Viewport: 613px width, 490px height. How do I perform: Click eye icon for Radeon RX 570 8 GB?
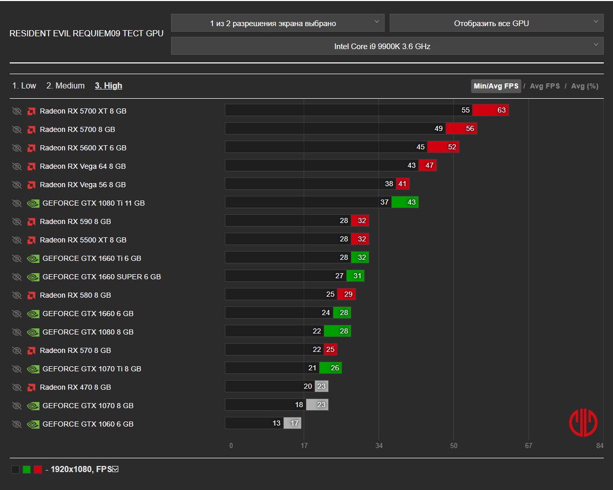coord(17,350)
